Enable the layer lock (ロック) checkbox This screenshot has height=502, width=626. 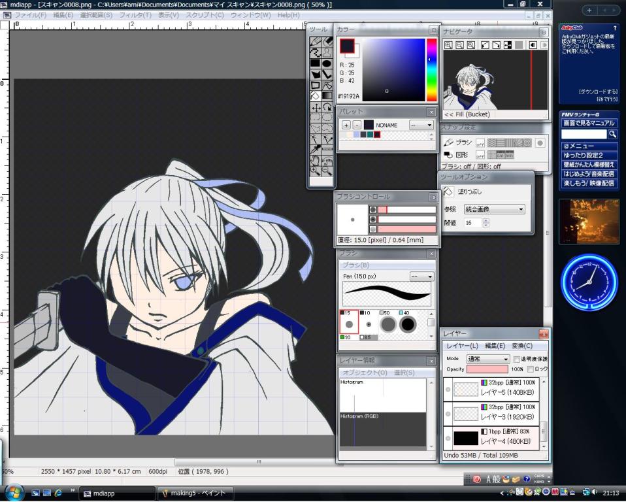(530, 369)
